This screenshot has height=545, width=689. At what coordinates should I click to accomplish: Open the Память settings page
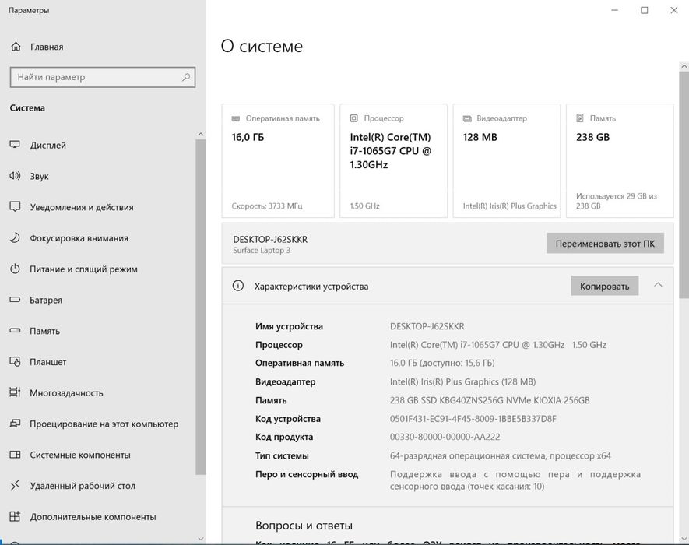point(44,331)
